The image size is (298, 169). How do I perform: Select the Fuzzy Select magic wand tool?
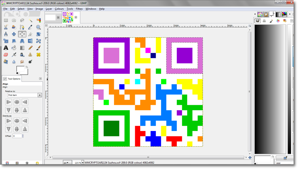tap(30, 20)
